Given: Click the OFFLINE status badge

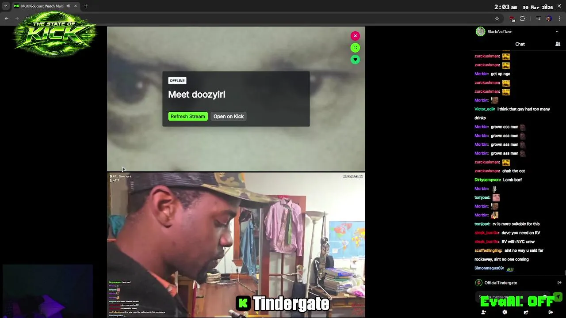Looking at the screenshot, I should pos(177,80).
